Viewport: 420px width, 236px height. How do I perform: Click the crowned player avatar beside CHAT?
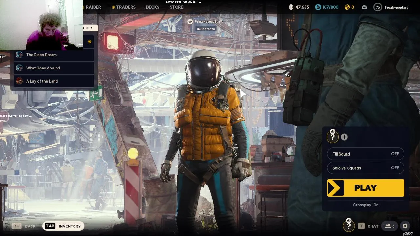pyautogui.click(x=349, y=225)
